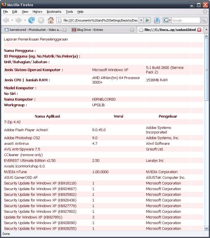210x238 pixels.
Task: Open the list all tabs dropdown
Action: [206, 30]
